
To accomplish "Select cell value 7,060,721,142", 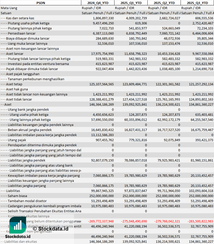I will click(170, 34).
